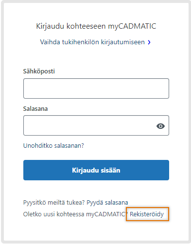The width and height of the screenshot is (191, 244).
Task: Focus the Sähköposti email input field
Action: (96, 88)
